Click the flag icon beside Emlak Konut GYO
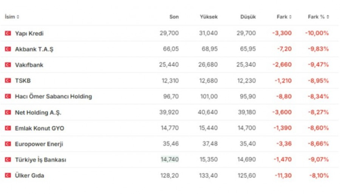This screenshot has height=194, width=340. (8, 128)
